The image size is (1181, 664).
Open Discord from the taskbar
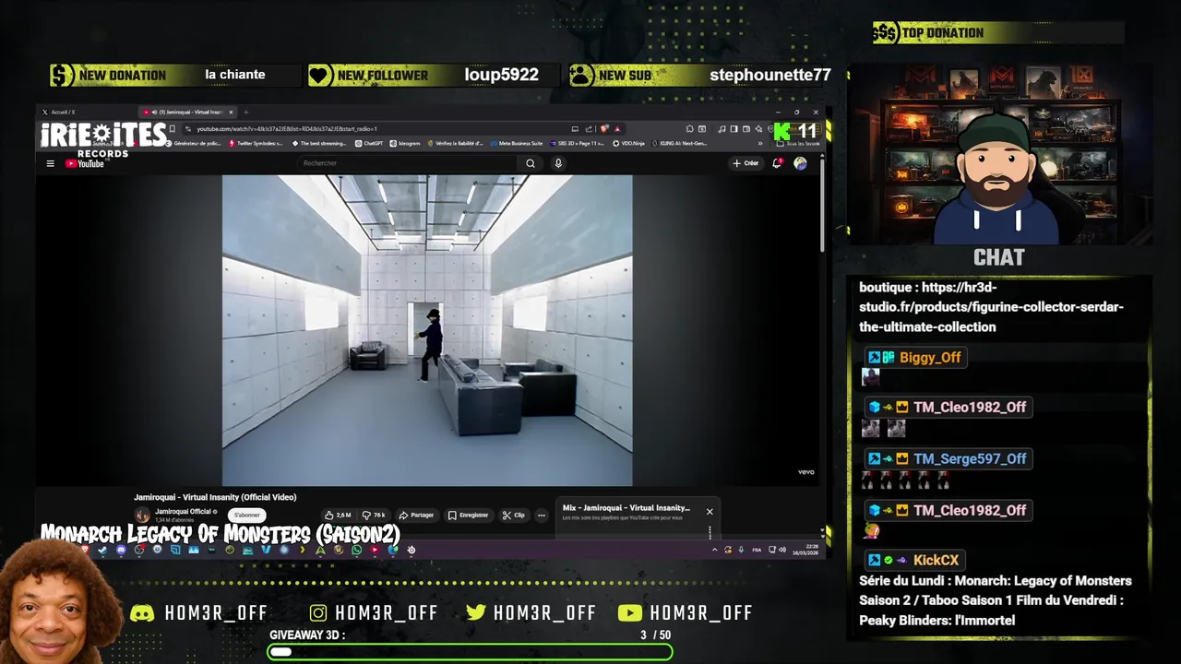pyautogui.click(x=121, y=550)
